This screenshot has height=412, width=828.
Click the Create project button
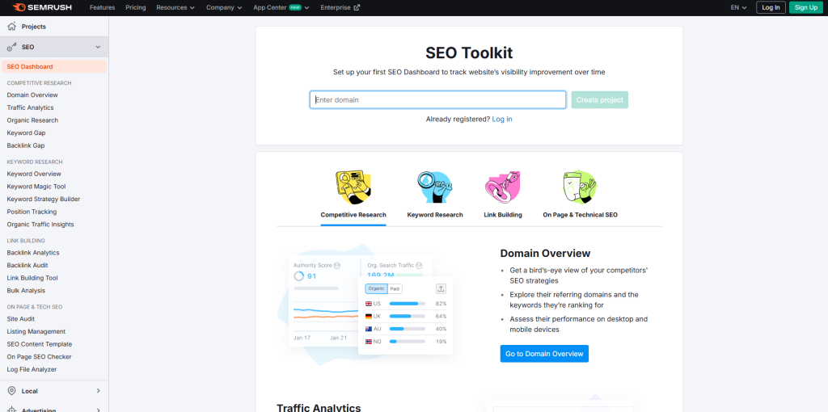click(x=599, y=99)
